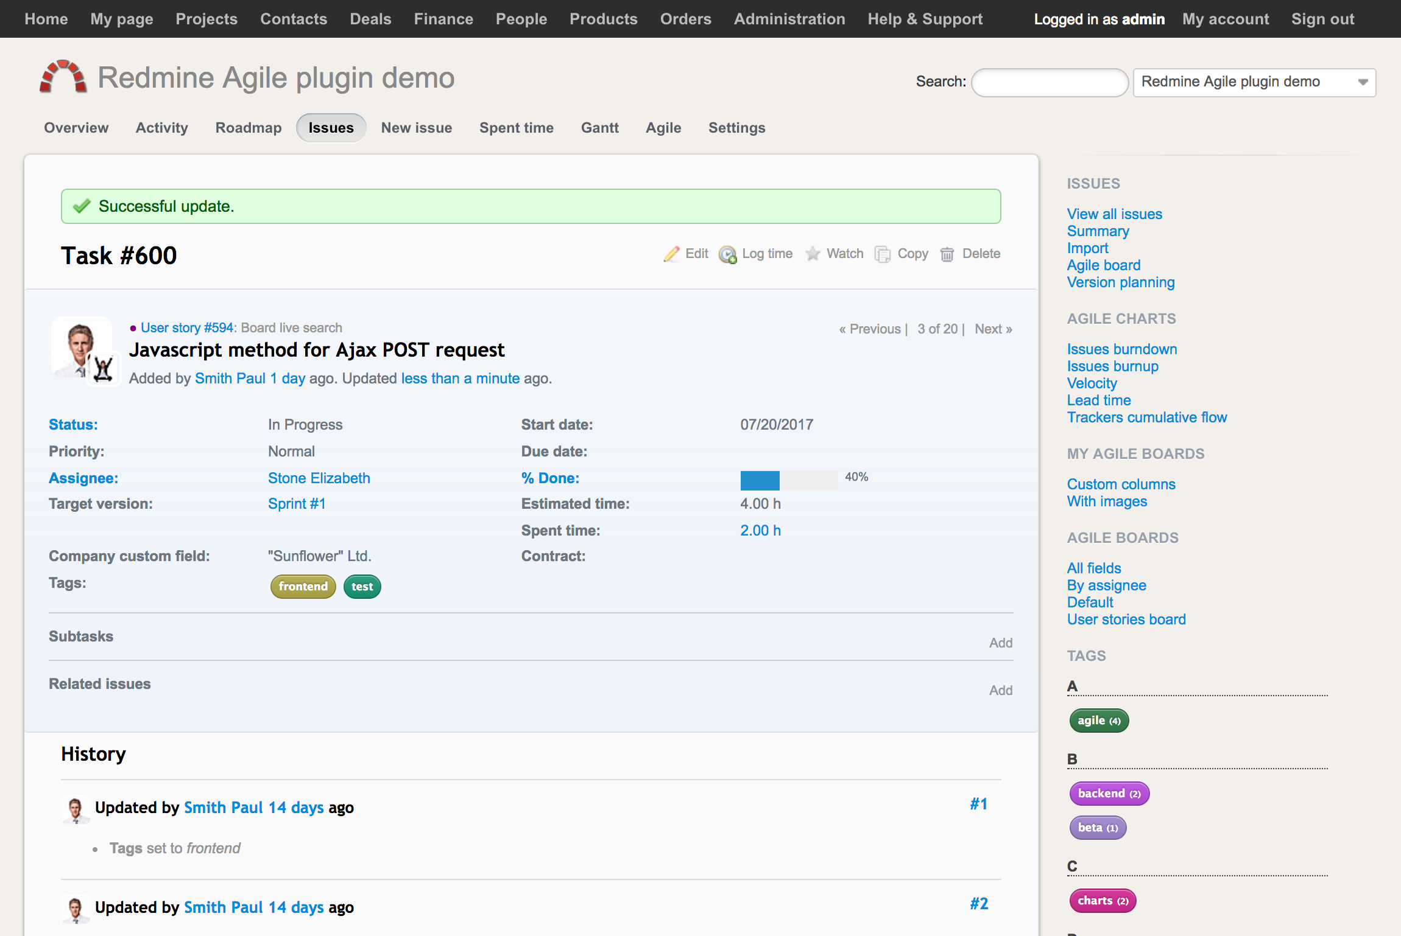Open Issues burndown chart link
1401x936 pixels.
[1121, 349]
